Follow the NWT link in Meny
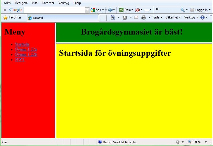Screen dimensions: 213x146 [20, 60]
